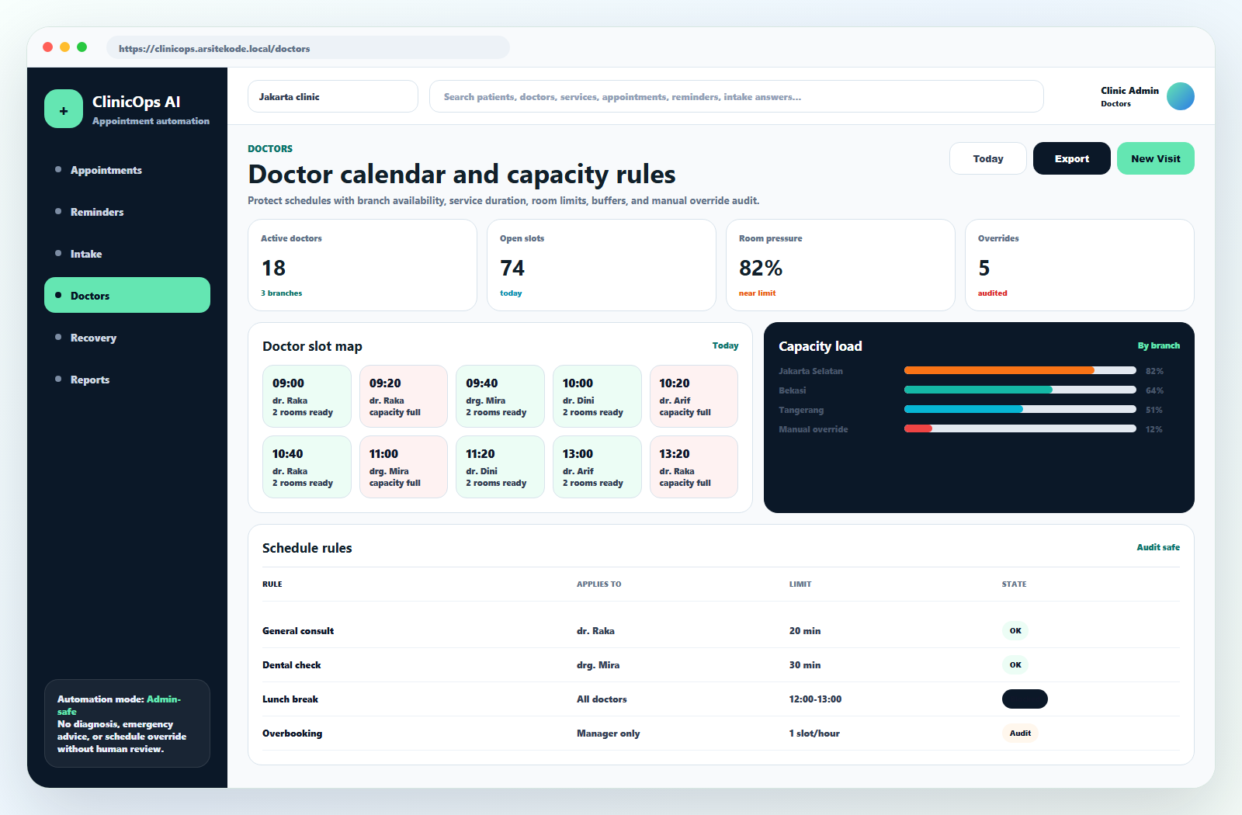Viewport: 1242px width, 815px height.
Task: Click the ClinicOps AI plus logo icon
Action: click(x=64, y=109)
